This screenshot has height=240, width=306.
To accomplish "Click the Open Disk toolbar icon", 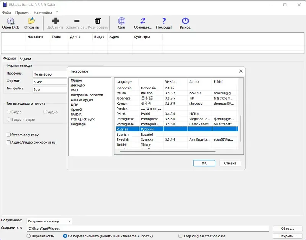I will click(11, 21).
